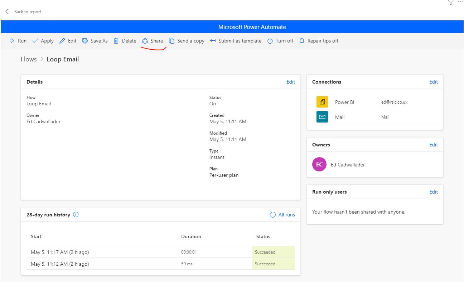Click the Loop Email breadcrumb title

click(63, 59)
